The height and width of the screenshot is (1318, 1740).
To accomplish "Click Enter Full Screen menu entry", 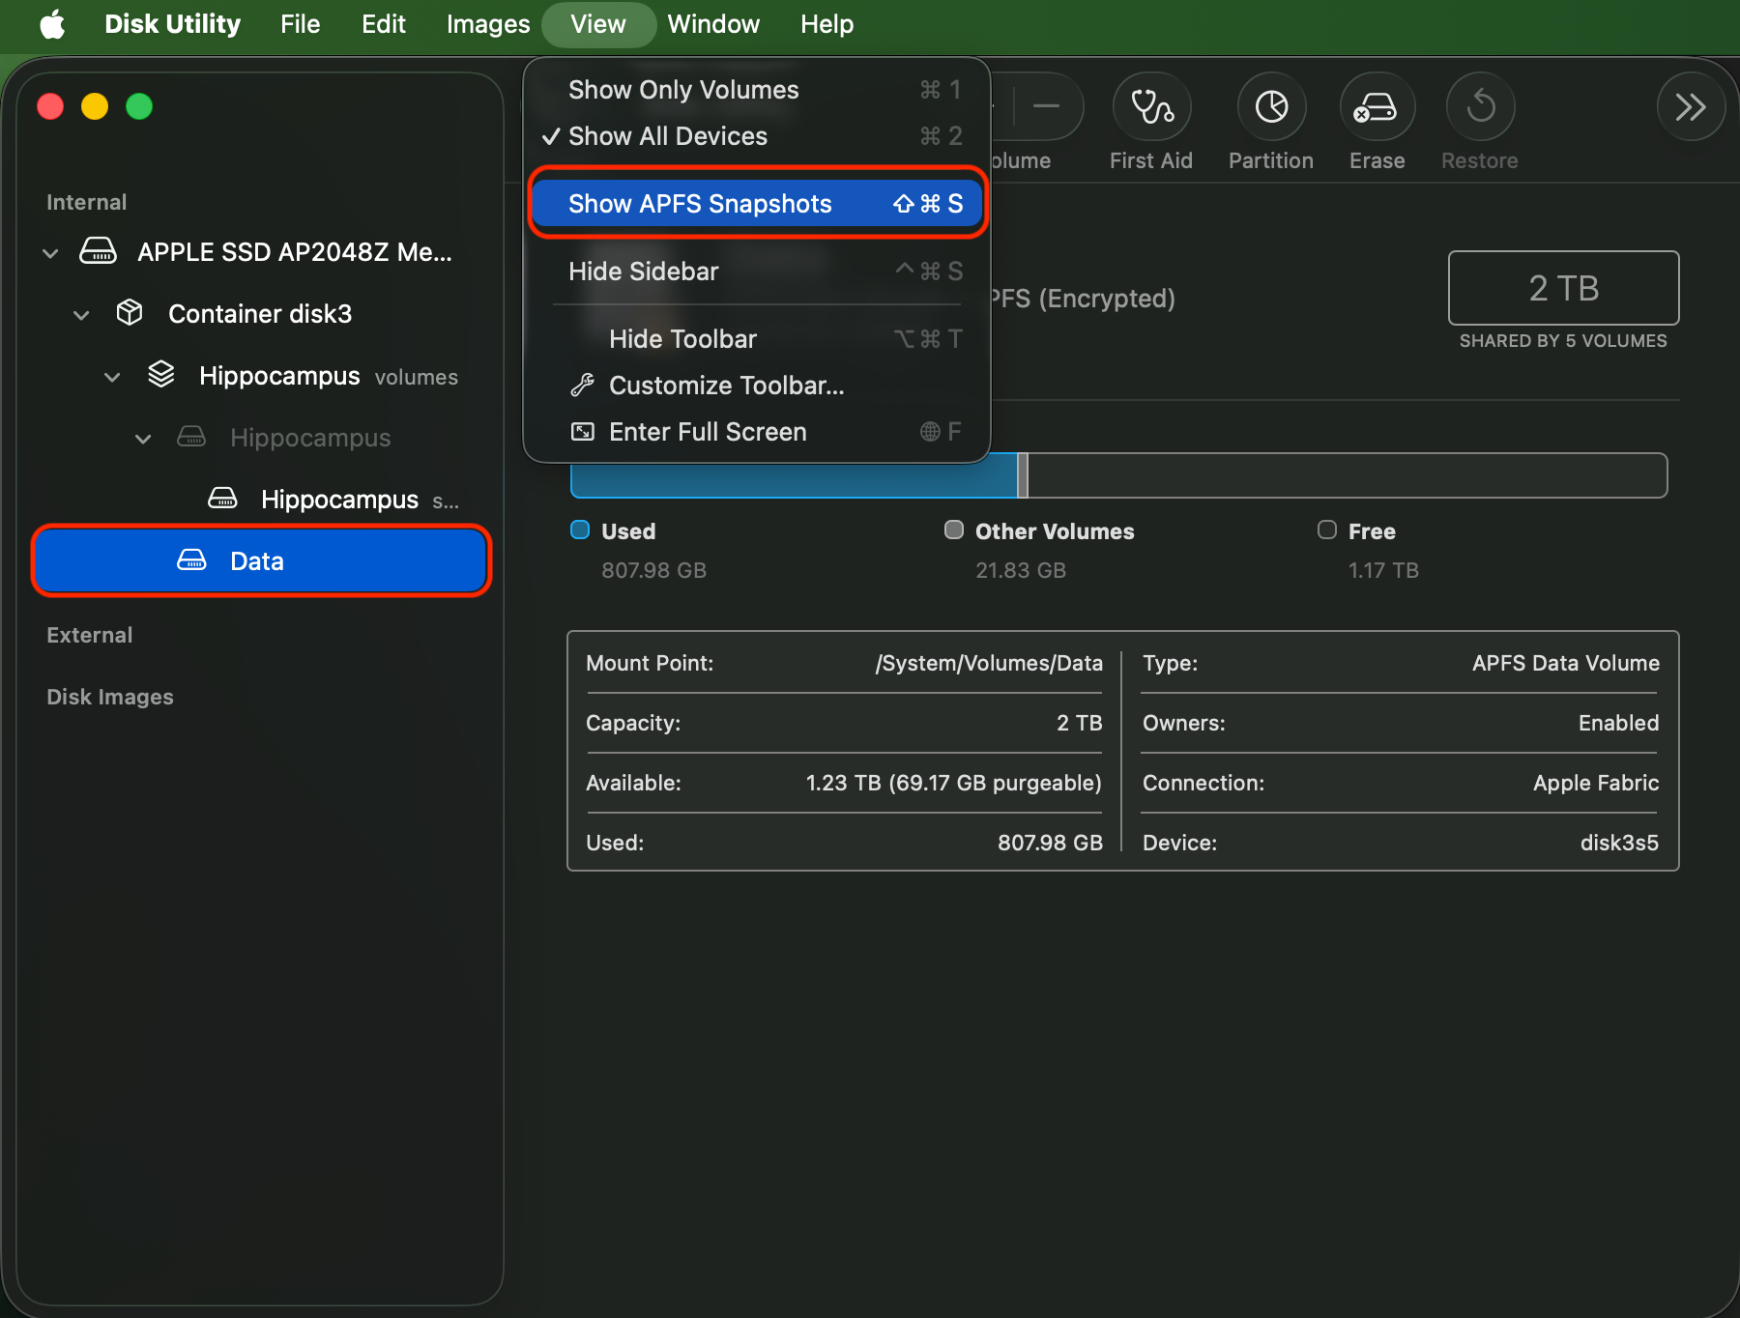I will (707, 432).
